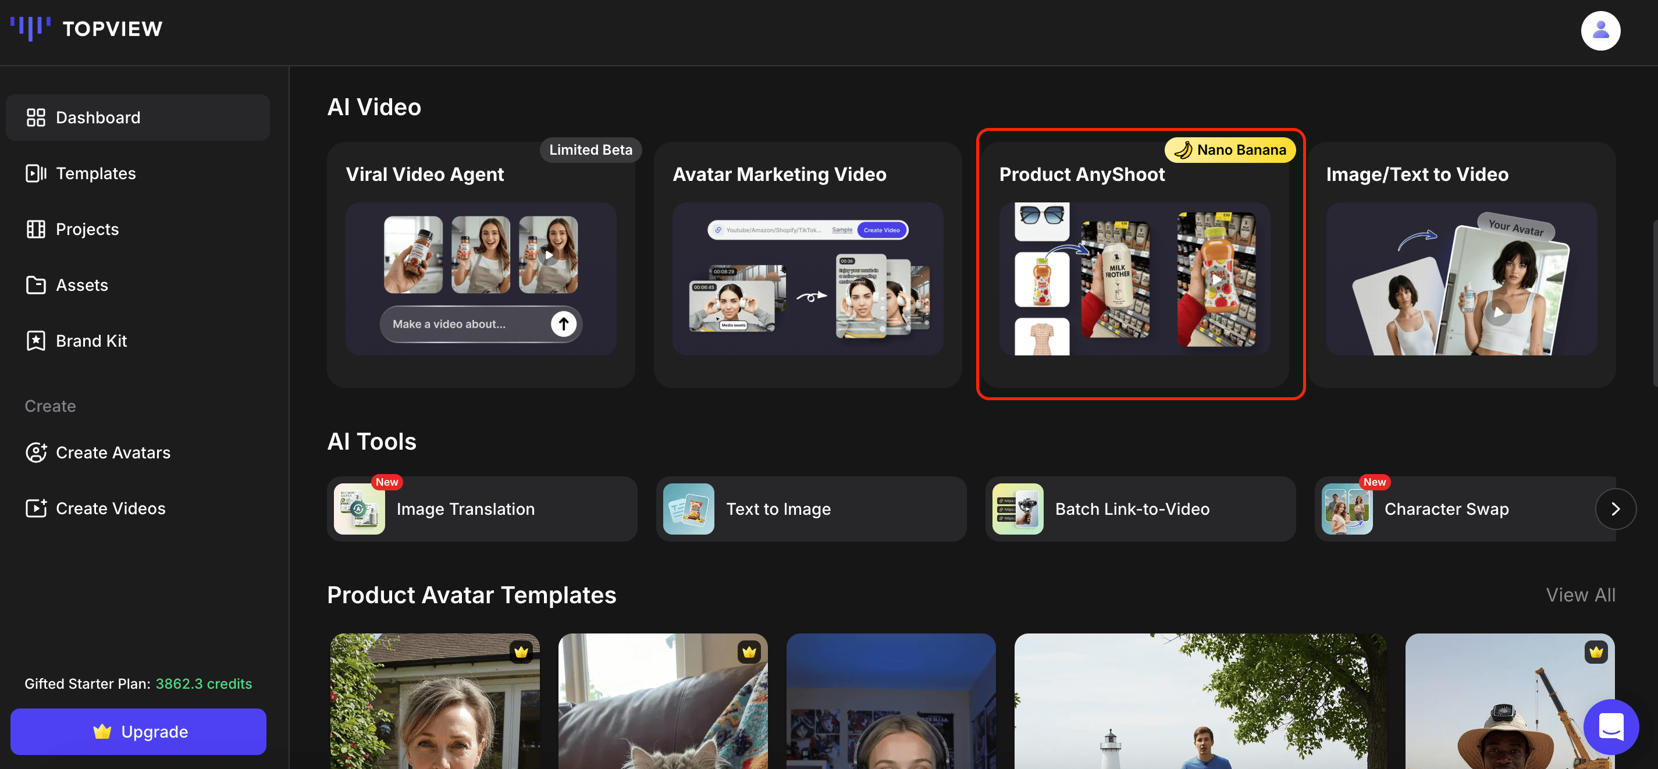The height and width of the screenshot is (769, 1658).
Task: Click the Batch Link-to-Video tool icon
Action: point(1017,508)
